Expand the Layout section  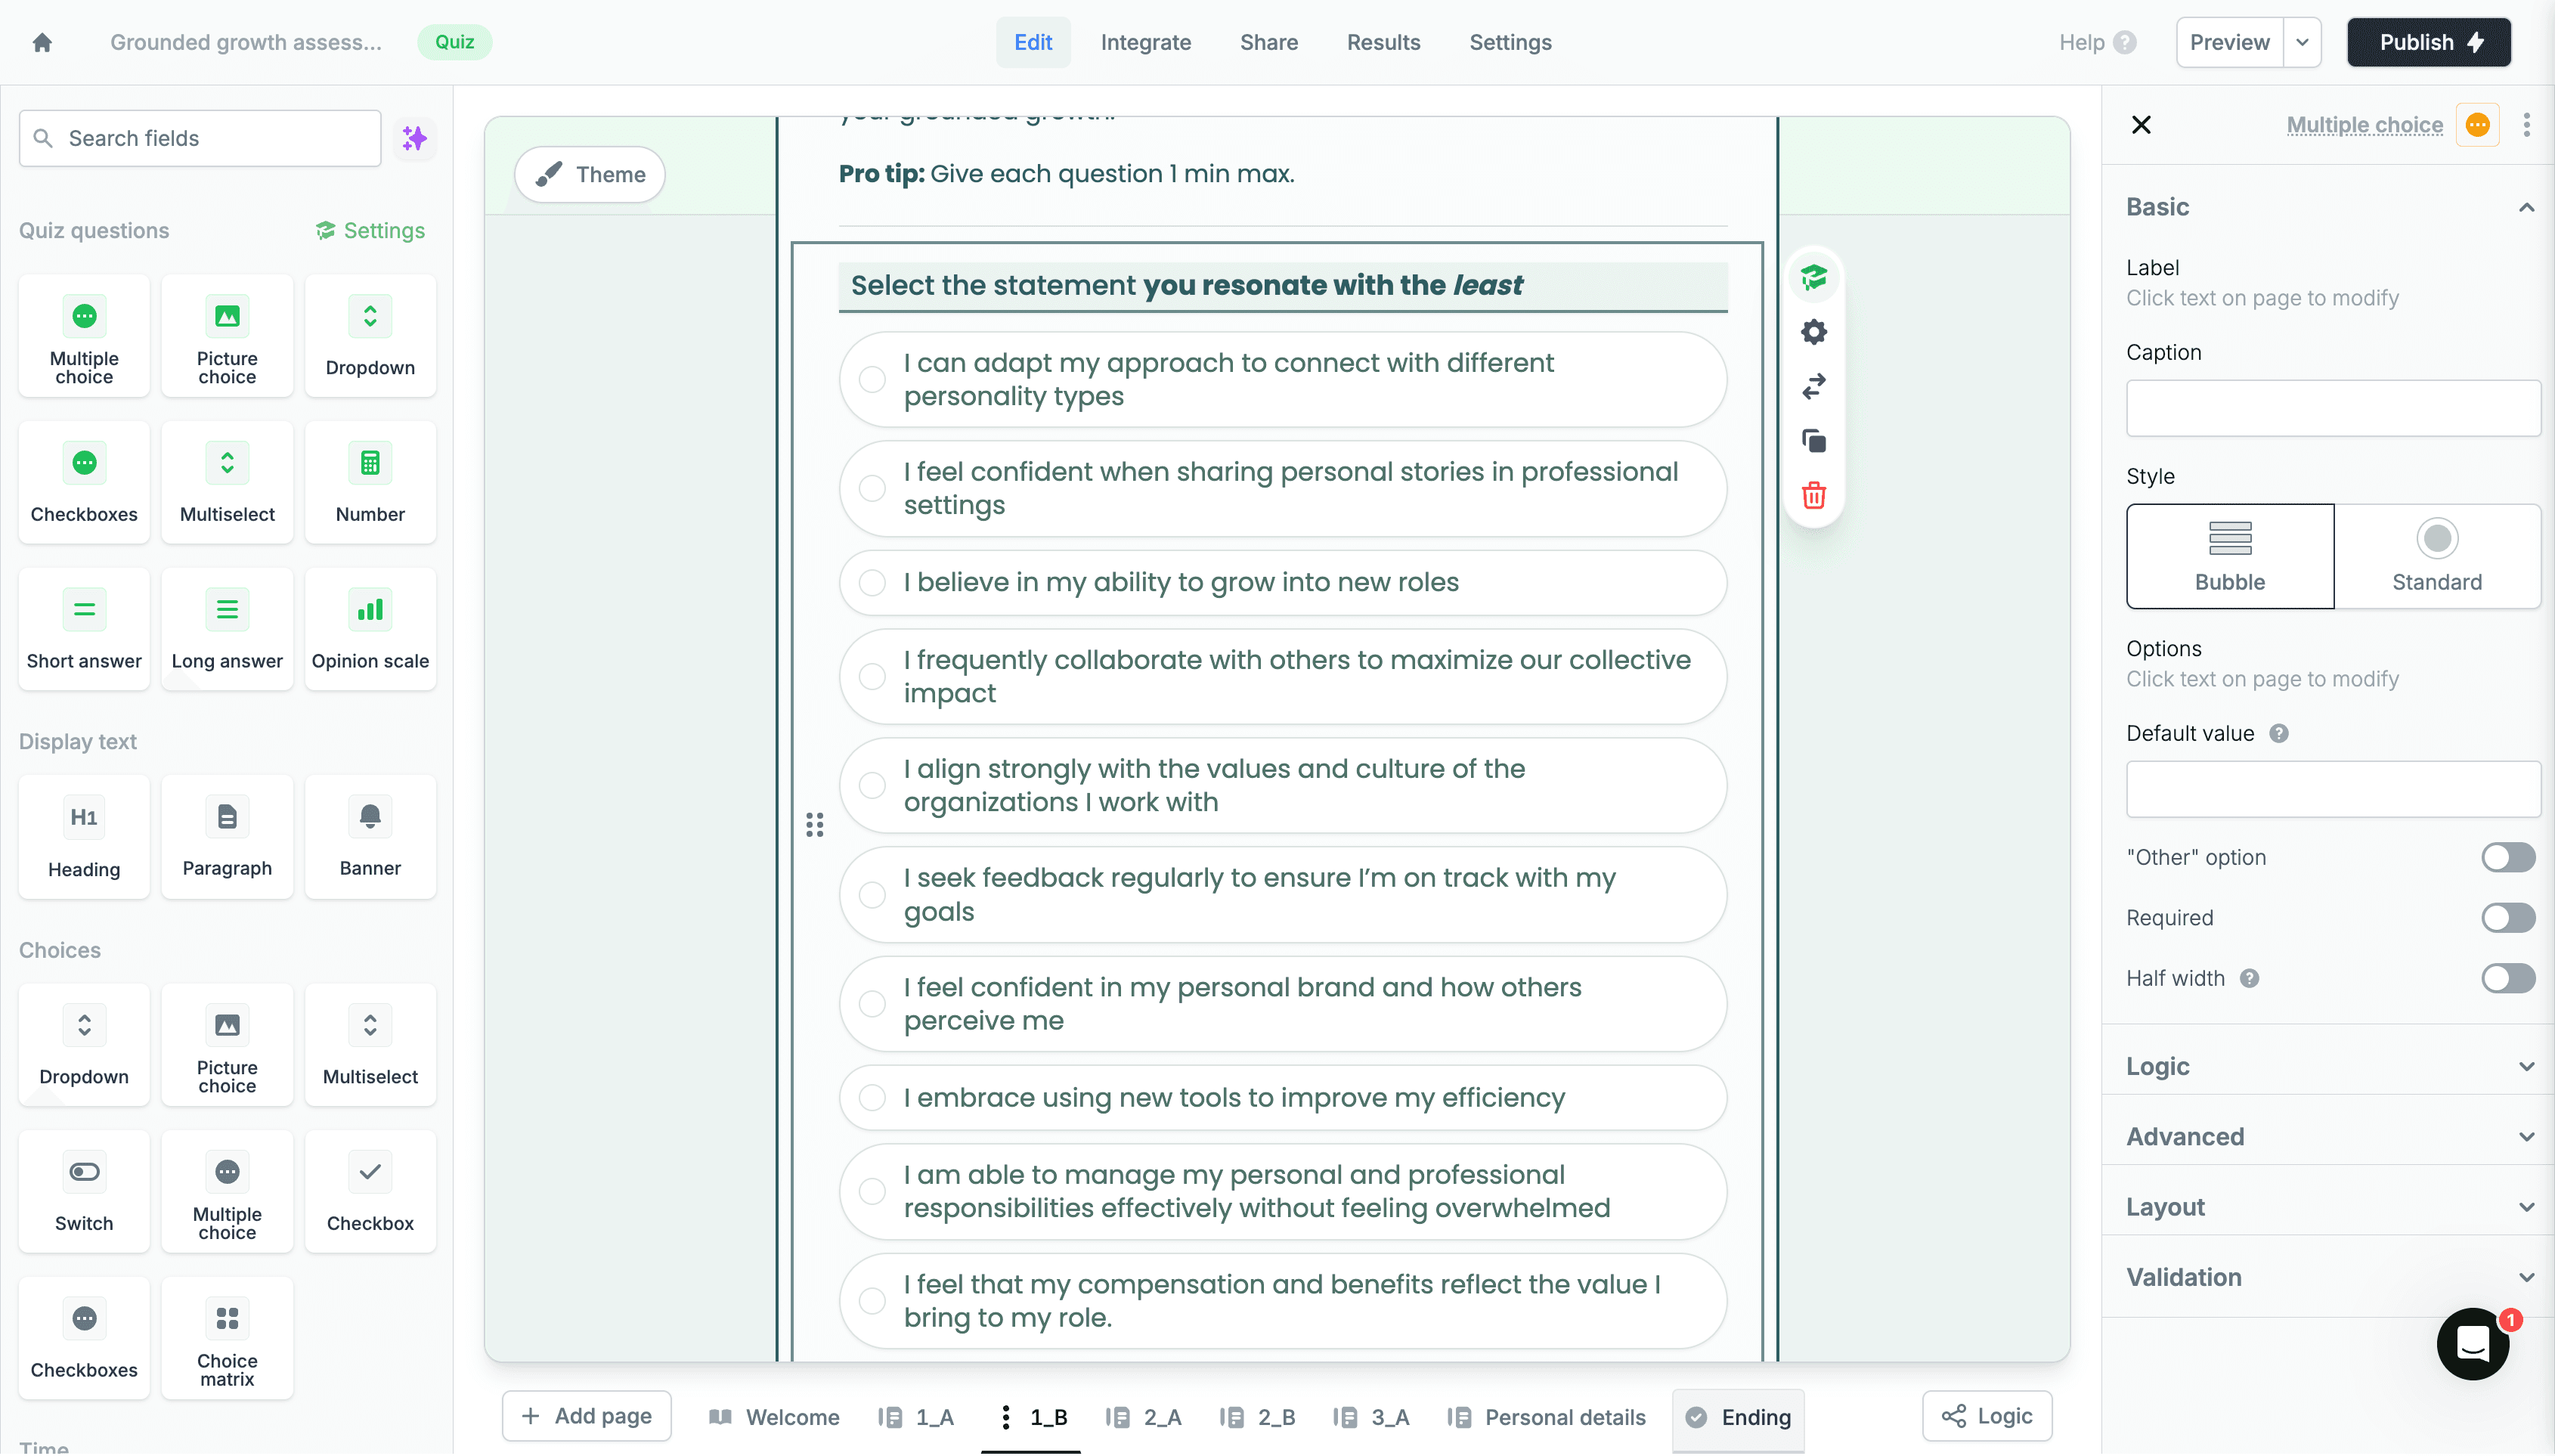click(2330, 1207)
